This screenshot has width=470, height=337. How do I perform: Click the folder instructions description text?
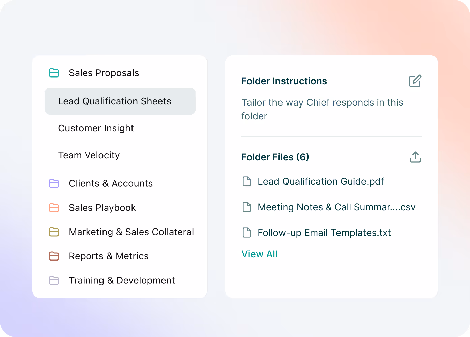(x=322, y=109)
